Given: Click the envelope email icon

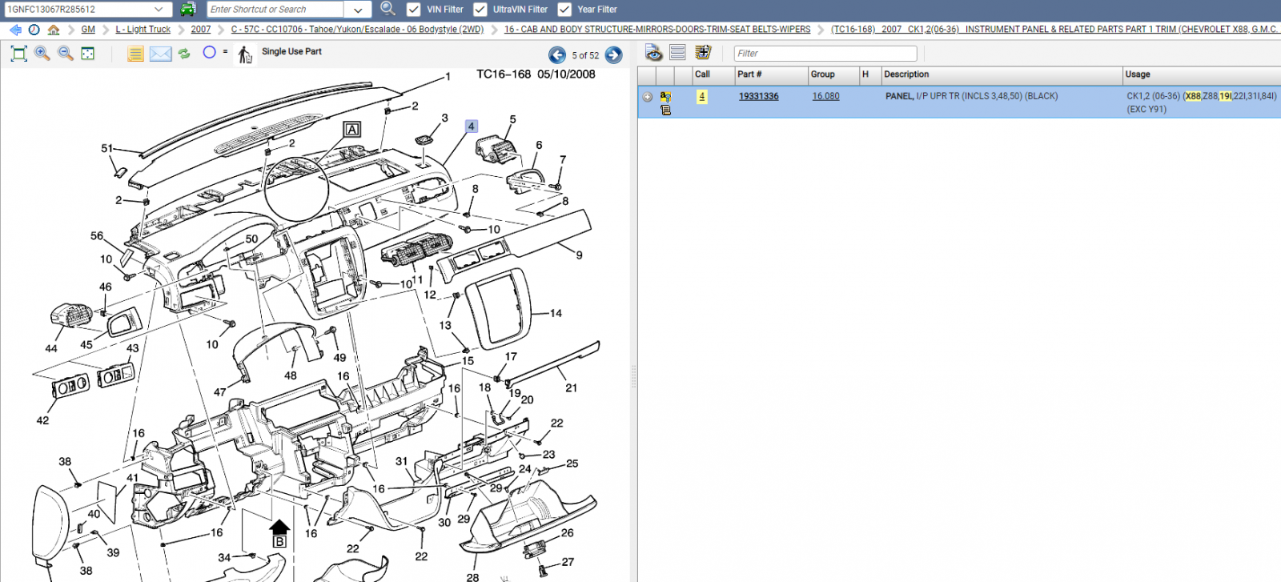Looking at the screenshot, I should 160,54.
